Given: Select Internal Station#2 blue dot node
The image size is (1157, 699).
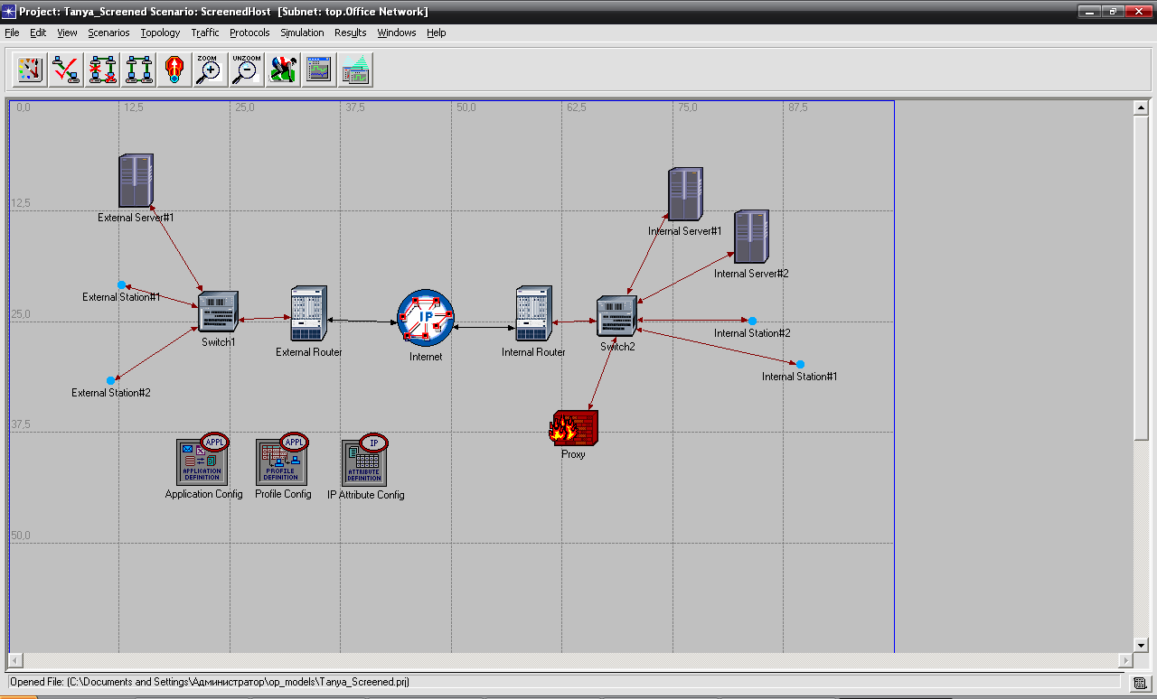Looking at the screenshot, I should [x=752, y=321].
